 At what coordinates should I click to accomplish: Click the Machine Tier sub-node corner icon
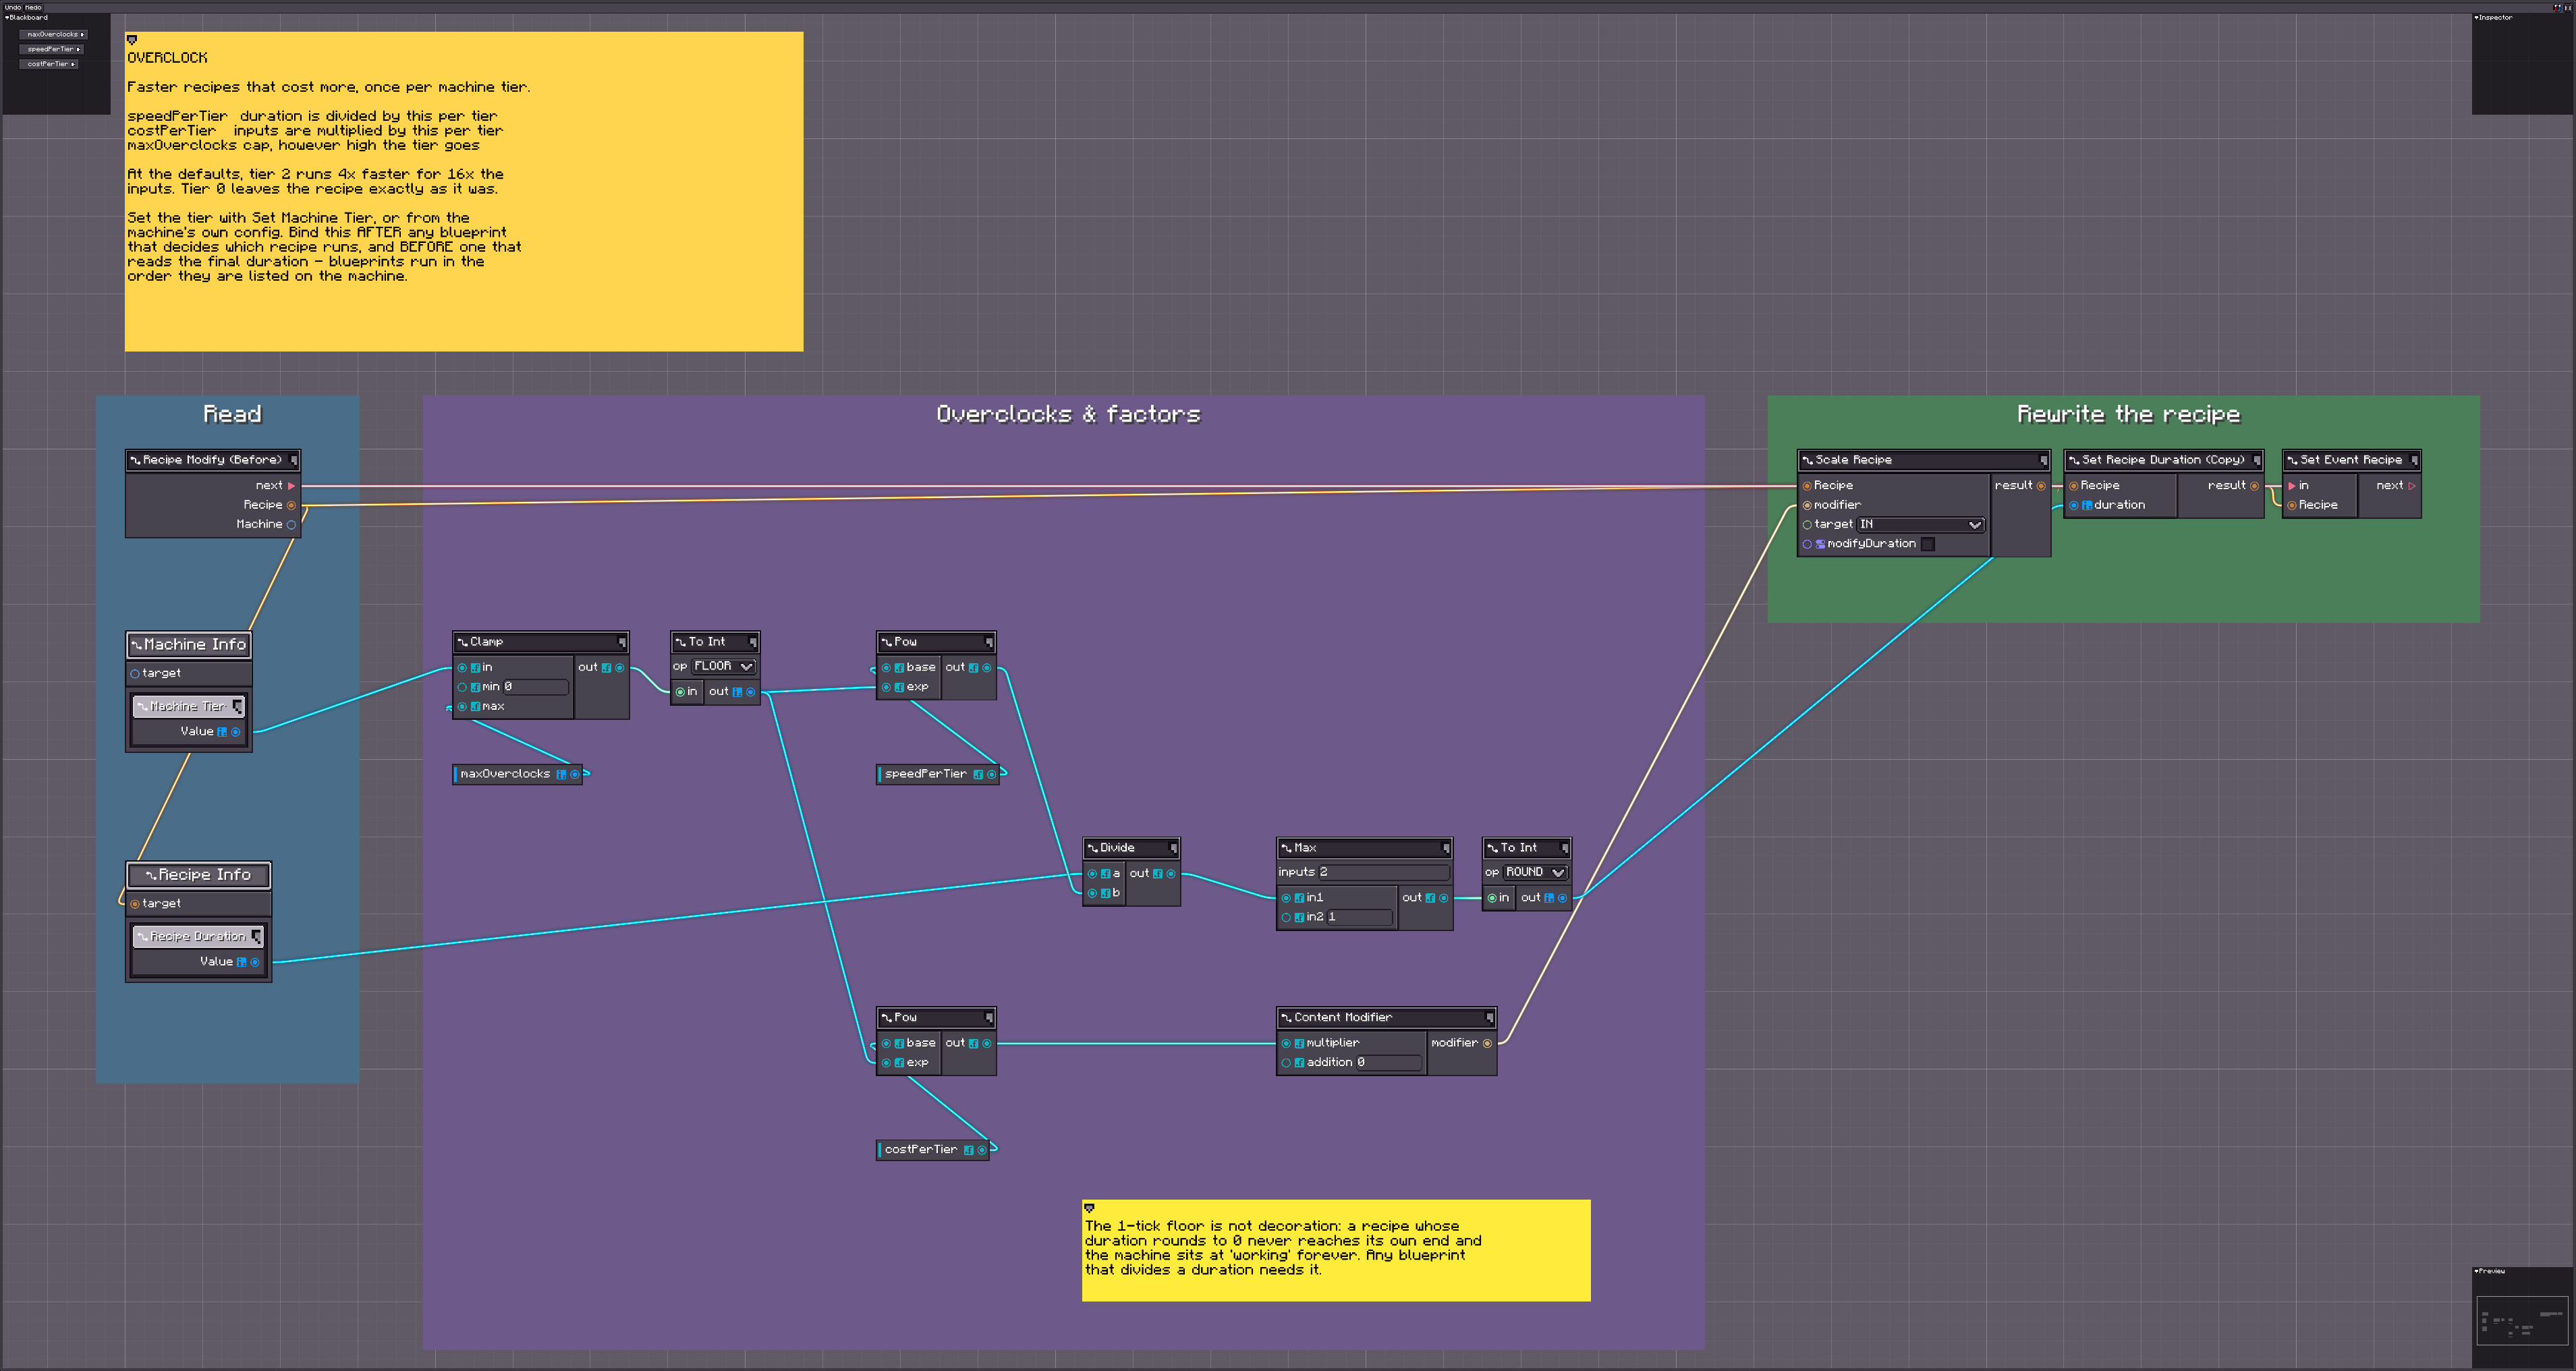click(x=237, y=706)
